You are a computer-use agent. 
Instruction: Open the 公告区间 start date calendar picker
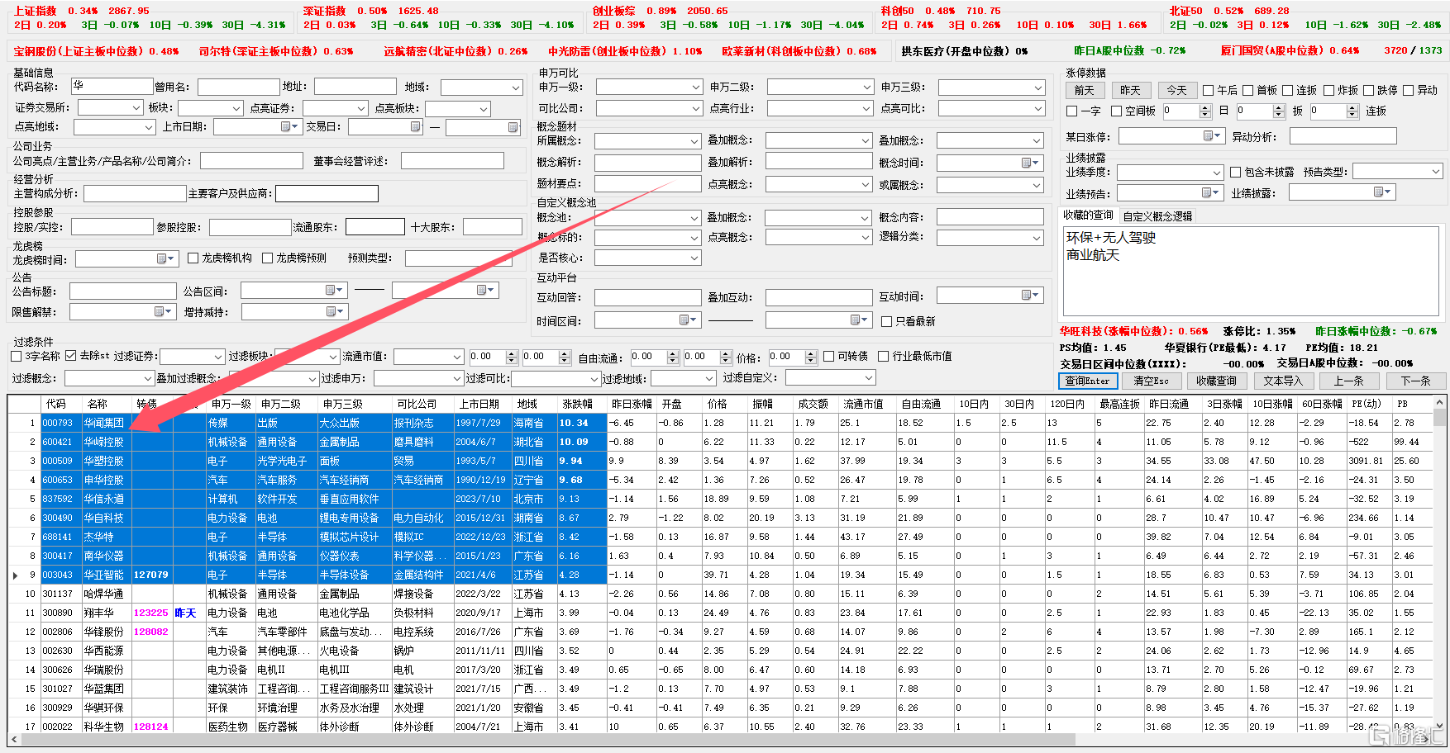point(334,291)
